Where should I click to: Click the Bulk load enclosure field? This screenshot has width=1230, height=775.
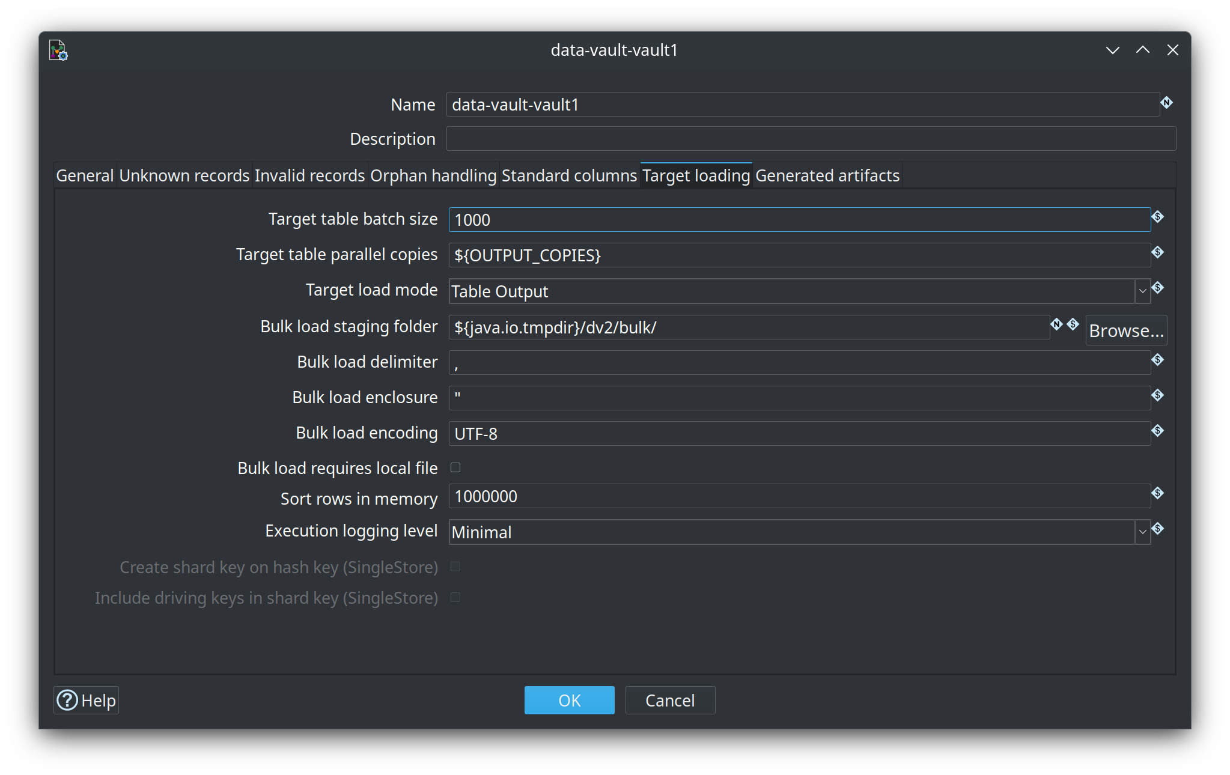[800, 398]
